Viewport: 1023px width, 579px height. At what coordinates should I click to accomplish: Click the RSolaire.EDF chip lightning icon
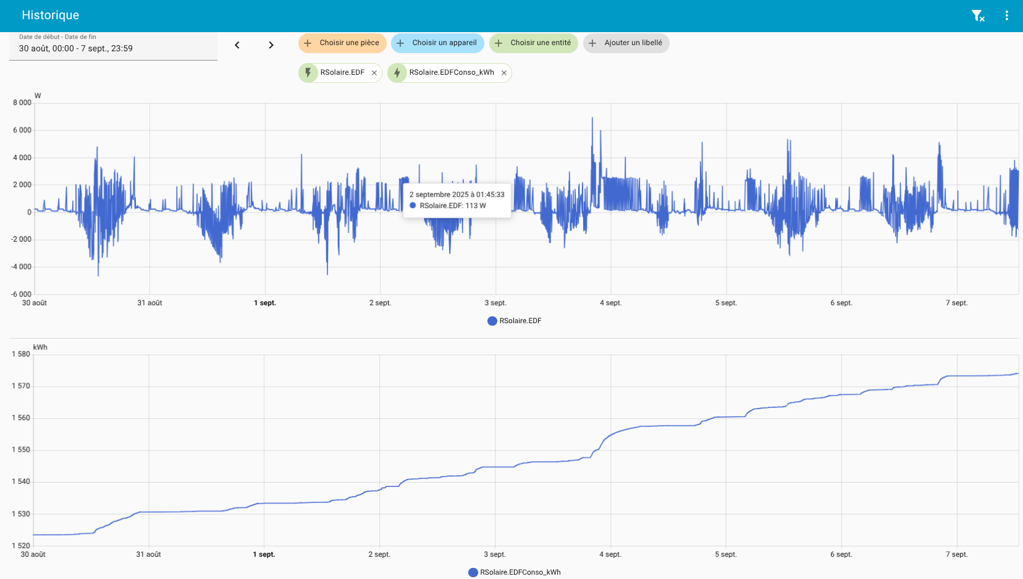(x=308, y=73)
